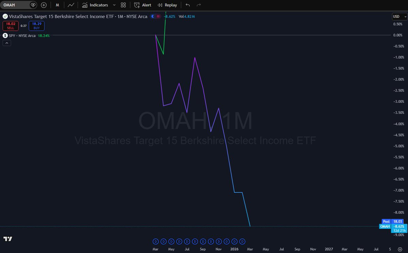Click the dividend marker above 2026 label

coord(235,241)
